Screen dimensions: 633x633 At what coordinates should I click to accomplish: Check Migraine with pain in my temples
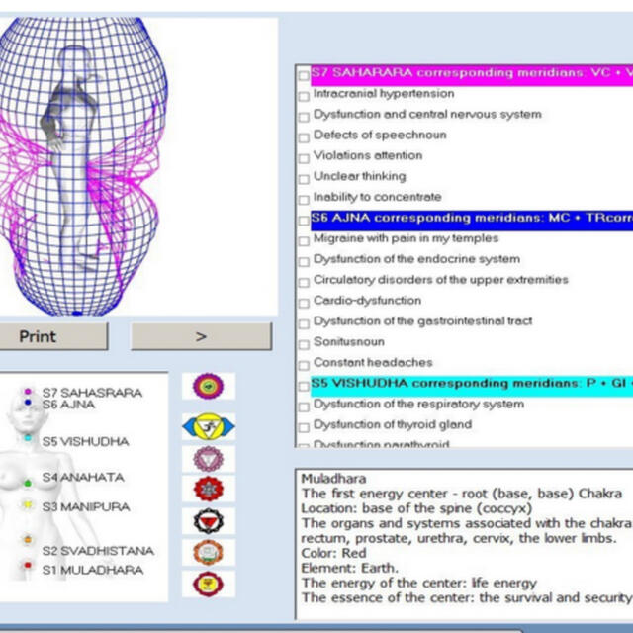tap(304, 241)
